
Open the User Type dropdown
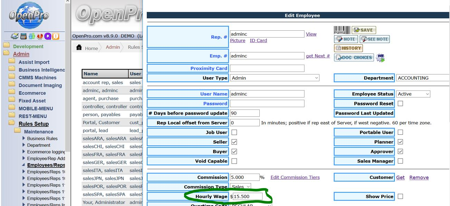(x=275, y=78)
